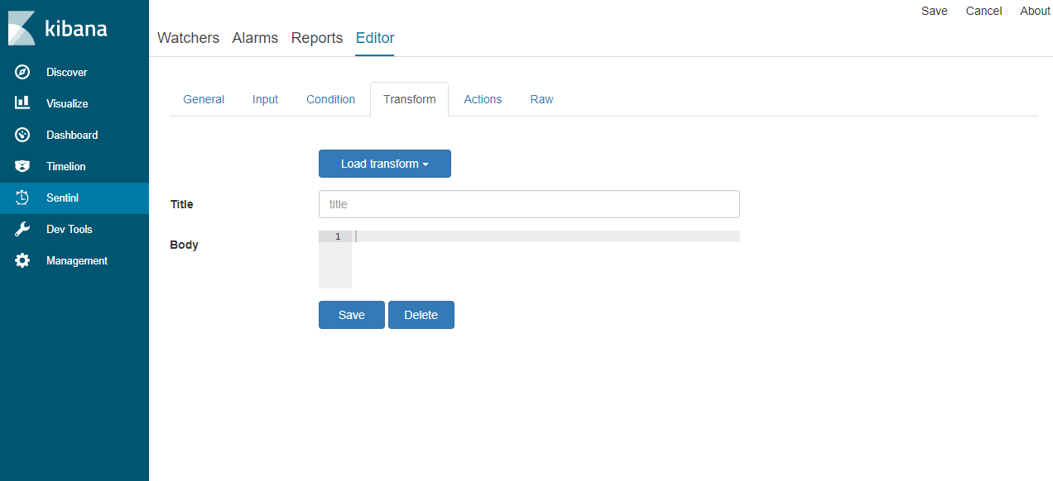Switch to the Actions tab
The width and height of the screenshot is (1053, 481).
pyautogui.click(x=483, y=99)
